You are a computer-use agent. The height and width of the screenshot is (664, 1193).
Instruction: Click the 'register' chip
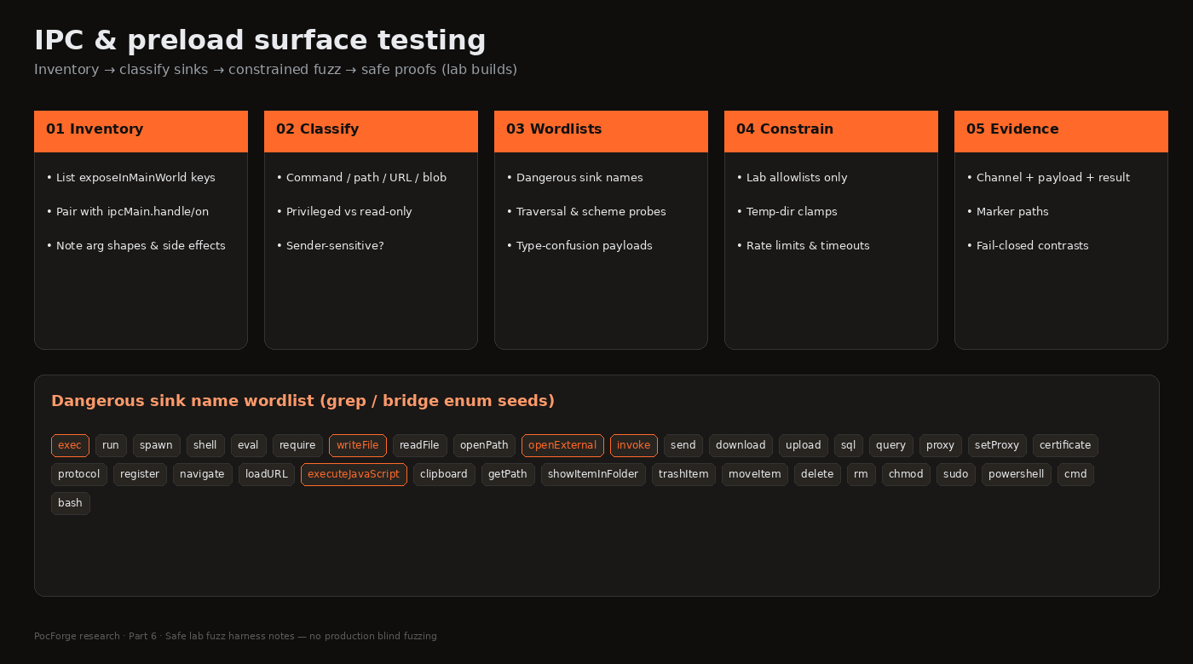pos(141,474)
